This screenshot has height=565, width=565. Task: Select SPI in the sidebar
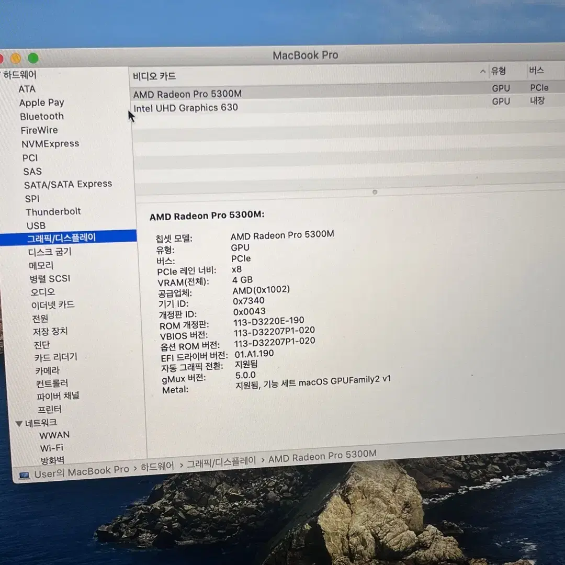[32, 199]
